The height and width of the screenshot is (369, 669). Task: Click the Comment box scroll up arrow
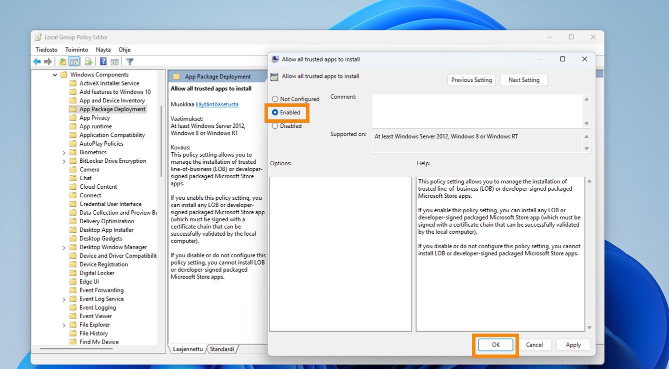click(x=586, y=99)
